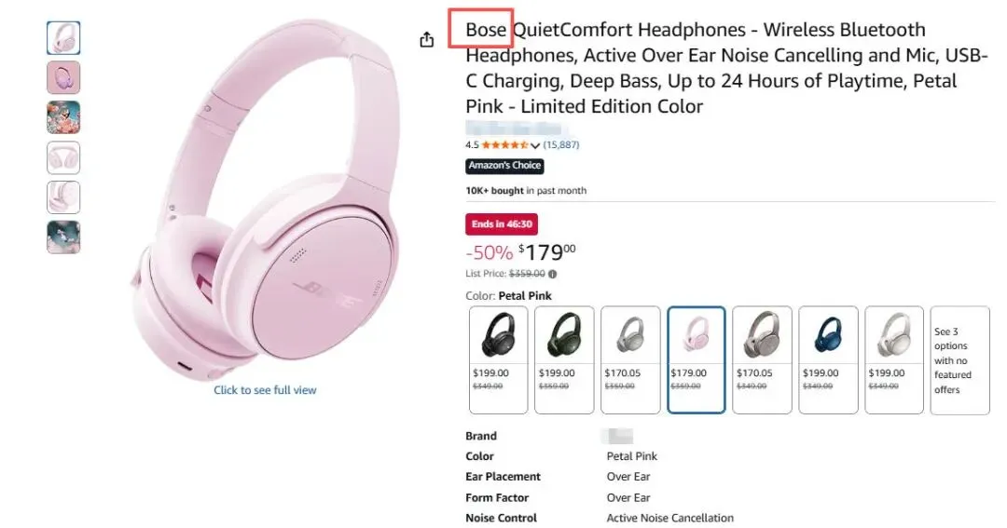See 3 options with no featured offers

[959, 359]
